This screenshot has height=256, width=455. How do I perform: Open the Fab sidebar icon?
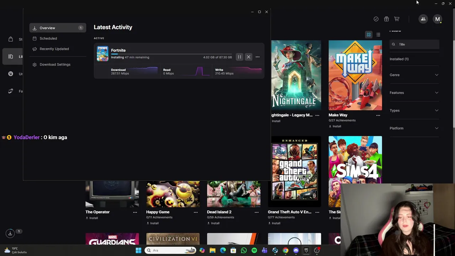11,91
